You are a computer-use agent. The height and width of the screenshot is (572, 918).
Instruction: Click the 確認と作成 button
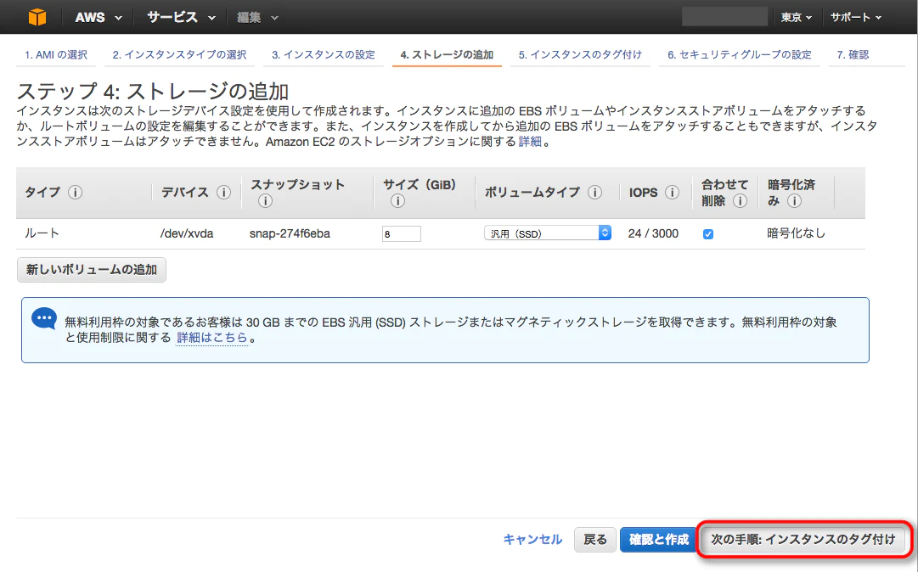[x=659, y=539]
